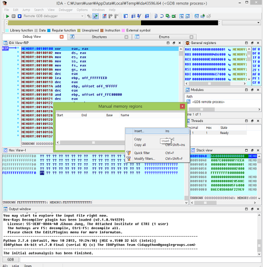The image size is (263, 267).
Task: Click the GDB command input field
Action: click(140, 260)
